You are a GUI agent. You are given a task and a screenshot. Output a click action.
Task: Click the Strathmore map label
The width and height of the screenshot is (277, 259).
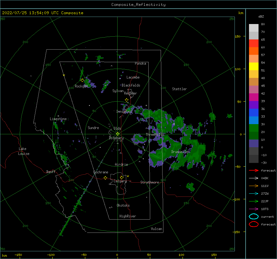(x=150, y=182)
